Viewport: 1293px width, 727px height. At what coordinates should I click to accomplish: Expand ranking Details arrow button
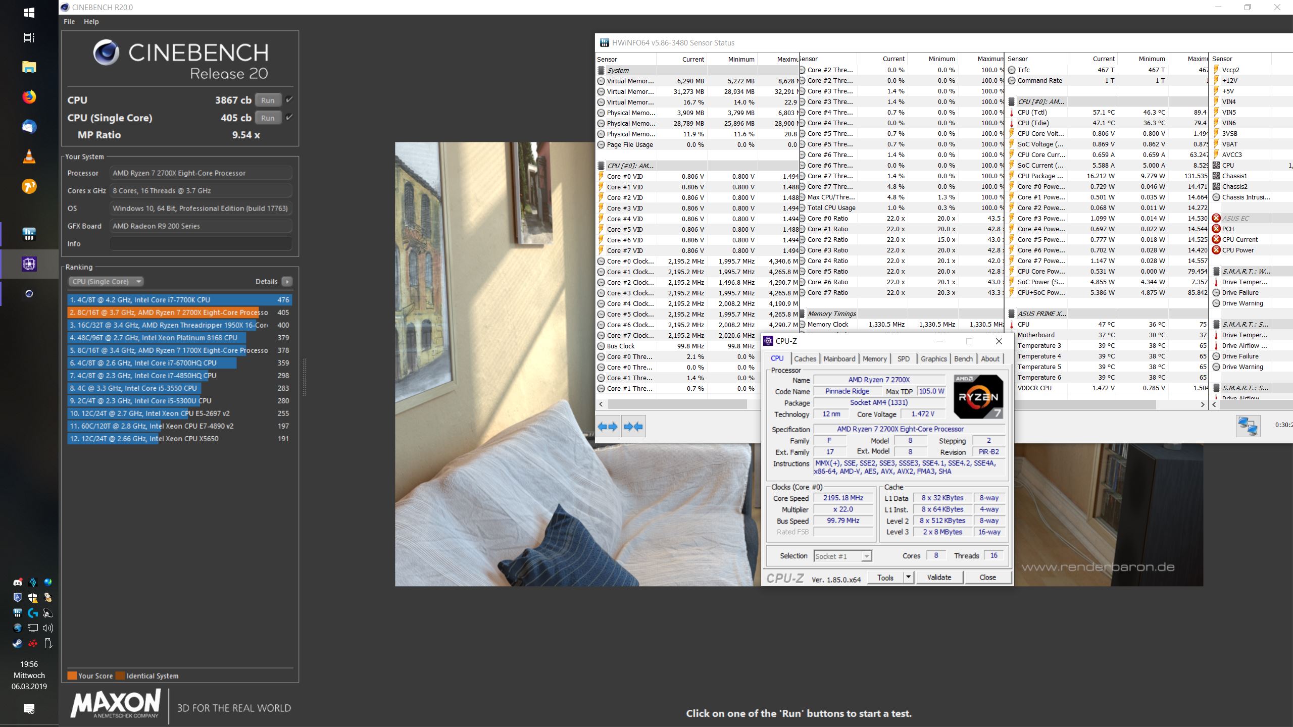[x=287, y=282]
